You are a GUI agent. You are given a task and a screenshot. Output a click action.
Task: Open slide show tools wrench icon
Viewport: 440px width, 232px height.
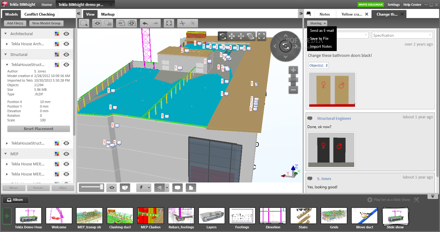point(416,200)
